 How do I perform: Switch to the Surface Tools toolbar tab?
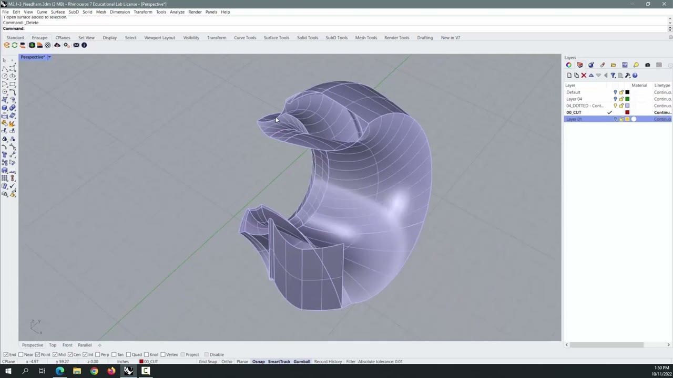click(277, 38)
